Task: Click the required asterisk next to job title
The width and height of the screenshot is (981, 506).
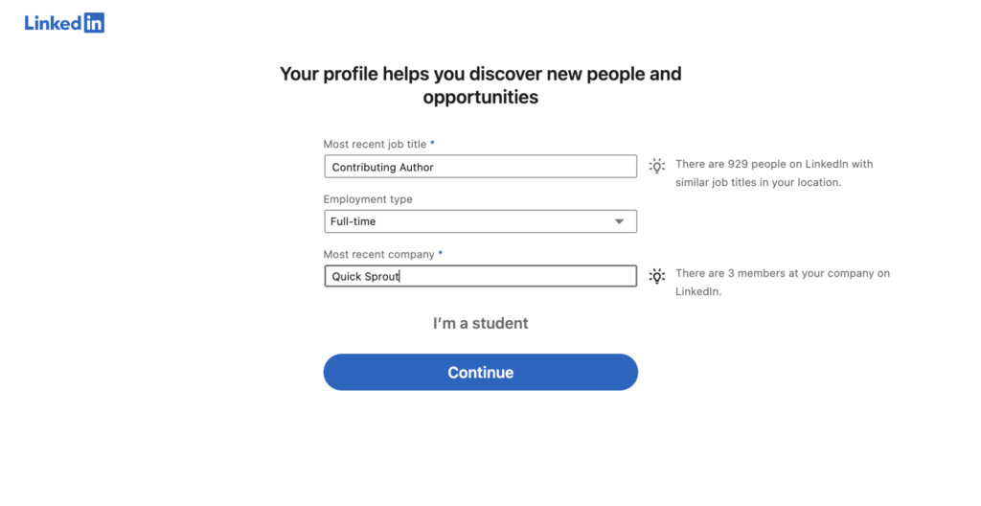Action: [432, 144]
